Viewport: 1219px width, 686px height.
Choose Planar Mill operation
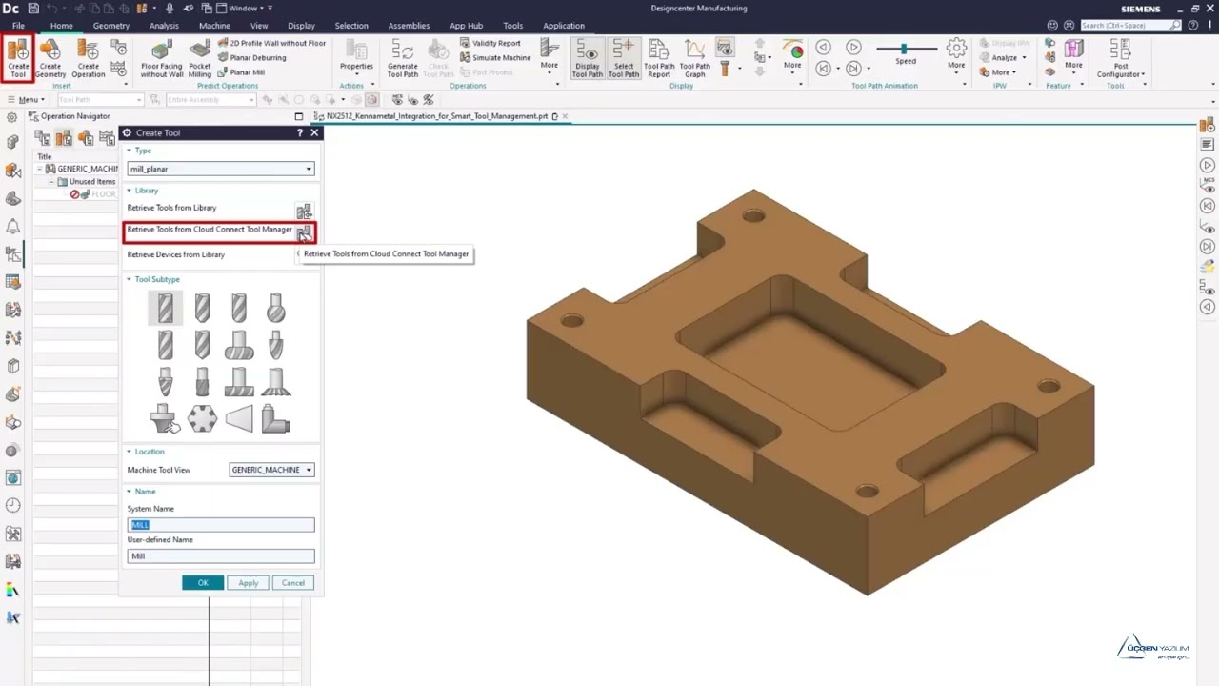tap(241, 71)
